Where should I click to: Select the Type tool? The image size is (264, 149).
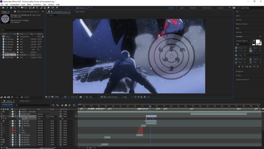click(37, 8)
